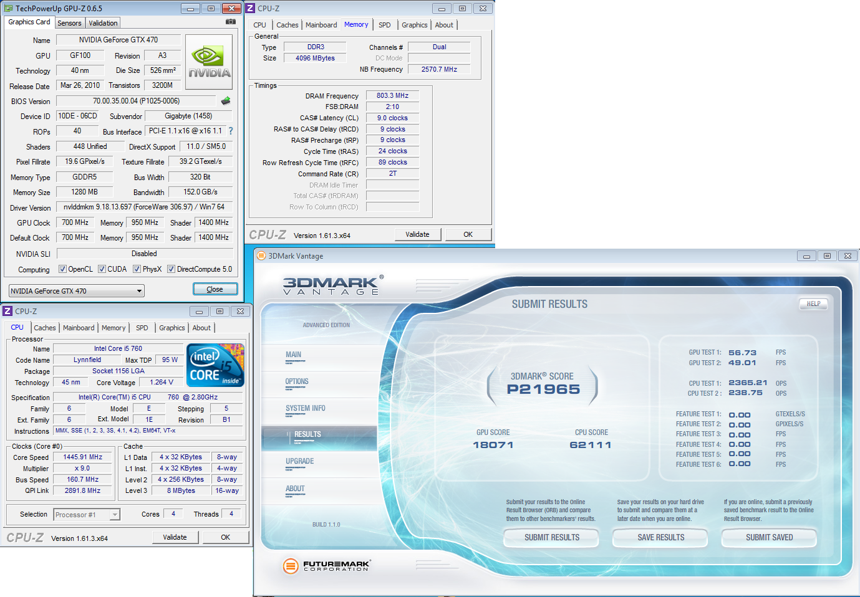Minimize the 3DMark Vantage window
Image resolution: width=860 pixels, height=597 pixels.
coord(806,256)
